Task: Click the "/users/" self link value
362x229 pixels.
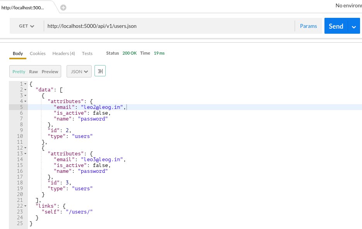Action: click(79, 212)
